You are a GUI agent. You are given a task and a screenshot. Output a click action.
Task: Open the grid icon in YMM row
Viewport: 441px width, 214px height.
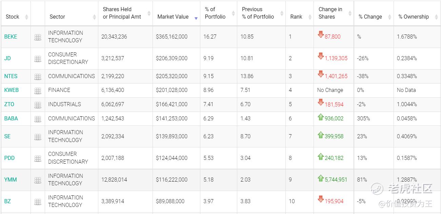click(x=38, y=180)
